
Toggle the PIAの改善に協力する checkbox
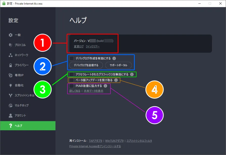click(x=72, y=86)
